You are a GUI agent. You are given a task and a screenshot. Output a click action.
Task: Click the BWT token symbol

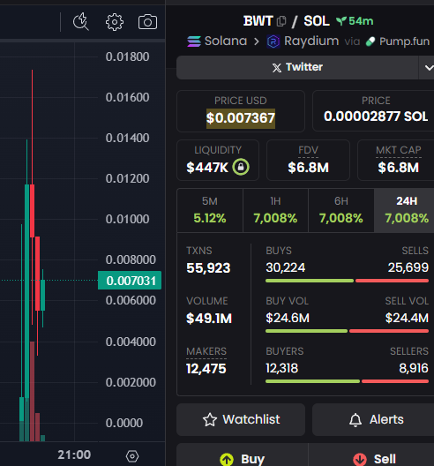click(258, 21)
